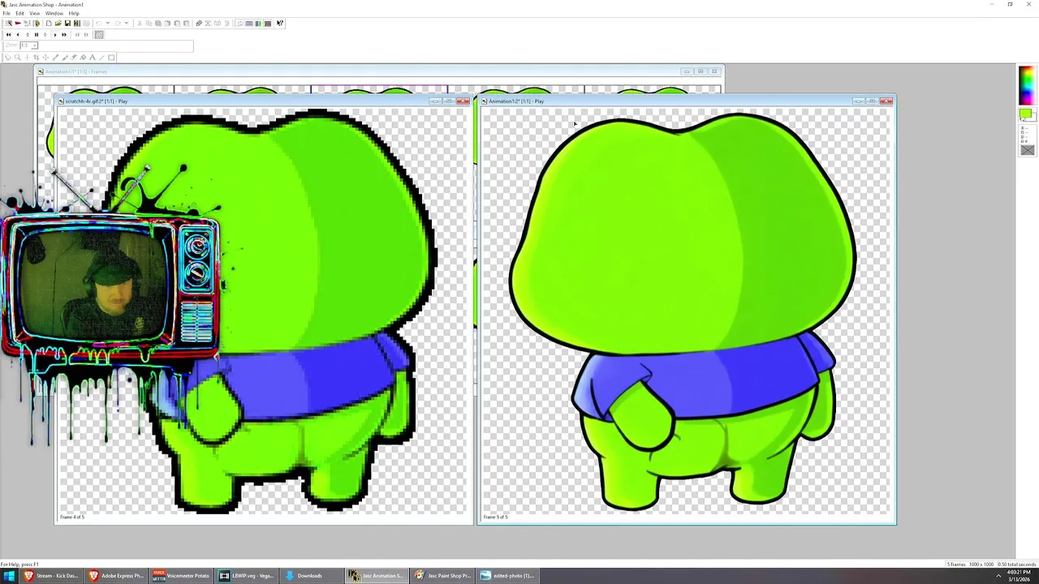This screenshot has height=584, width=1039.
Task: Select the Paint Brush tool
Action: tap(65, 58)
